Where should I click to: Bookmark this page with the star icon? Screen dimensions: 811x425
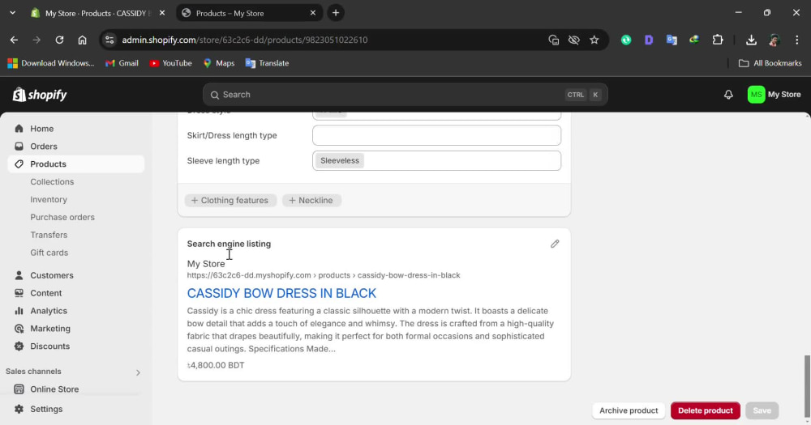tap(594, 40)
